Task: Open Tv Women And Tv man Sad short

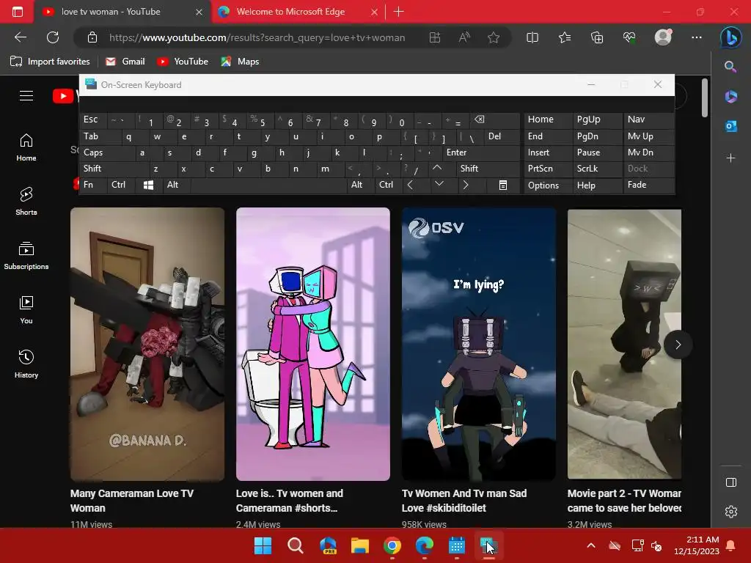Action: (478, 344)
